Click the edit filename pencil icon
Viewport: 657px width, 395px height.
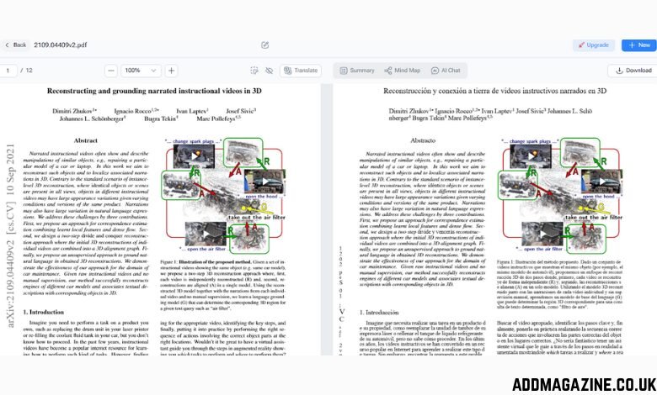pyautogui.click(x=264, y=45)
